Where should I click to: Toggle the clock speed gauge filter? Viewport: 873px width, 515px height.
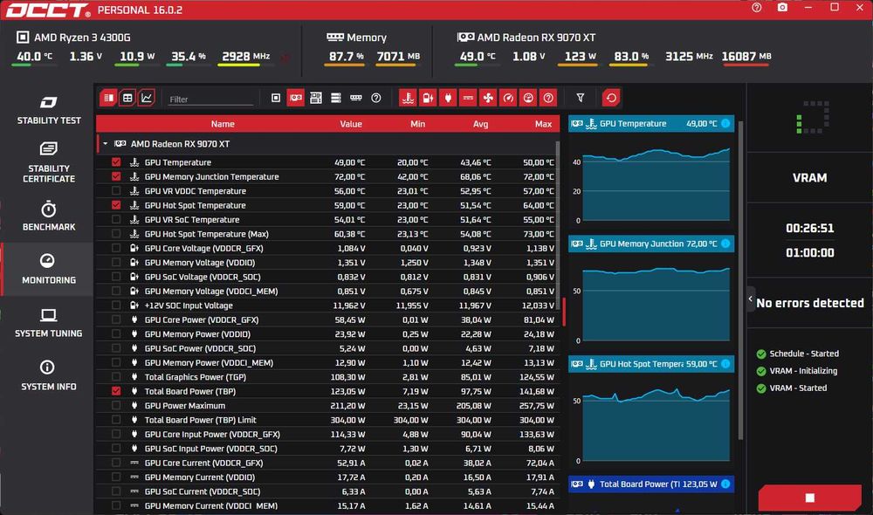click(x=508, y=98)
